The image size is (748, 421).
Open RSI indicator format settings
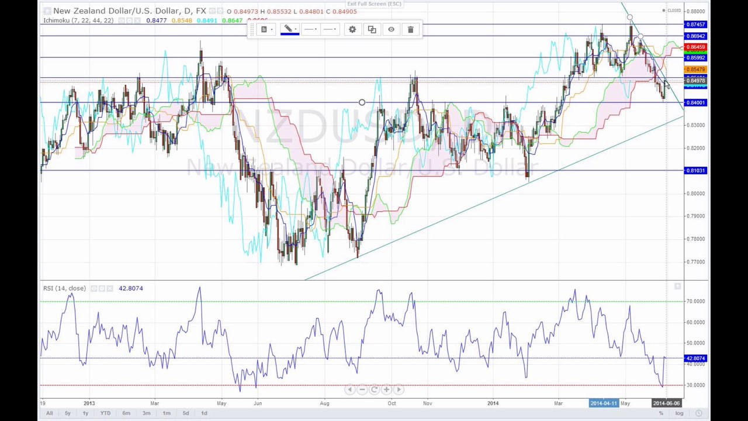coord(101,288)
